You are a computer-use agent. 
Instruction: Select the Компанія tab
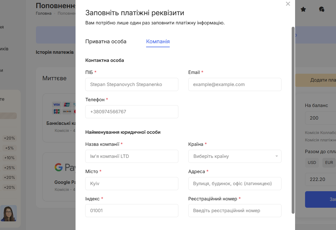coord(158,41)
